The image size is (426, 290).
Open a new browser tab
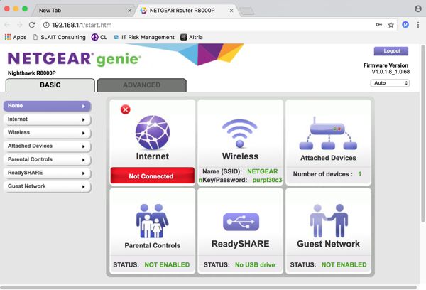247,11
